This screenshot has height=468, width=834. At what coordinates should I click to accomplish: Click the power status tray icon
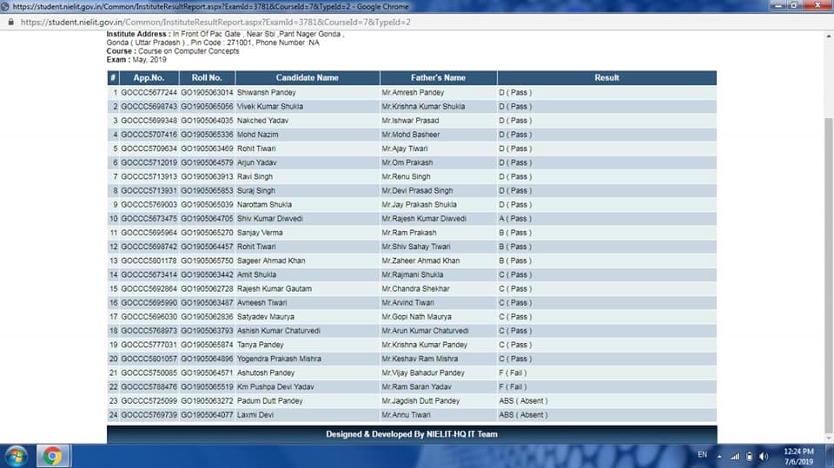pos(749,456)
